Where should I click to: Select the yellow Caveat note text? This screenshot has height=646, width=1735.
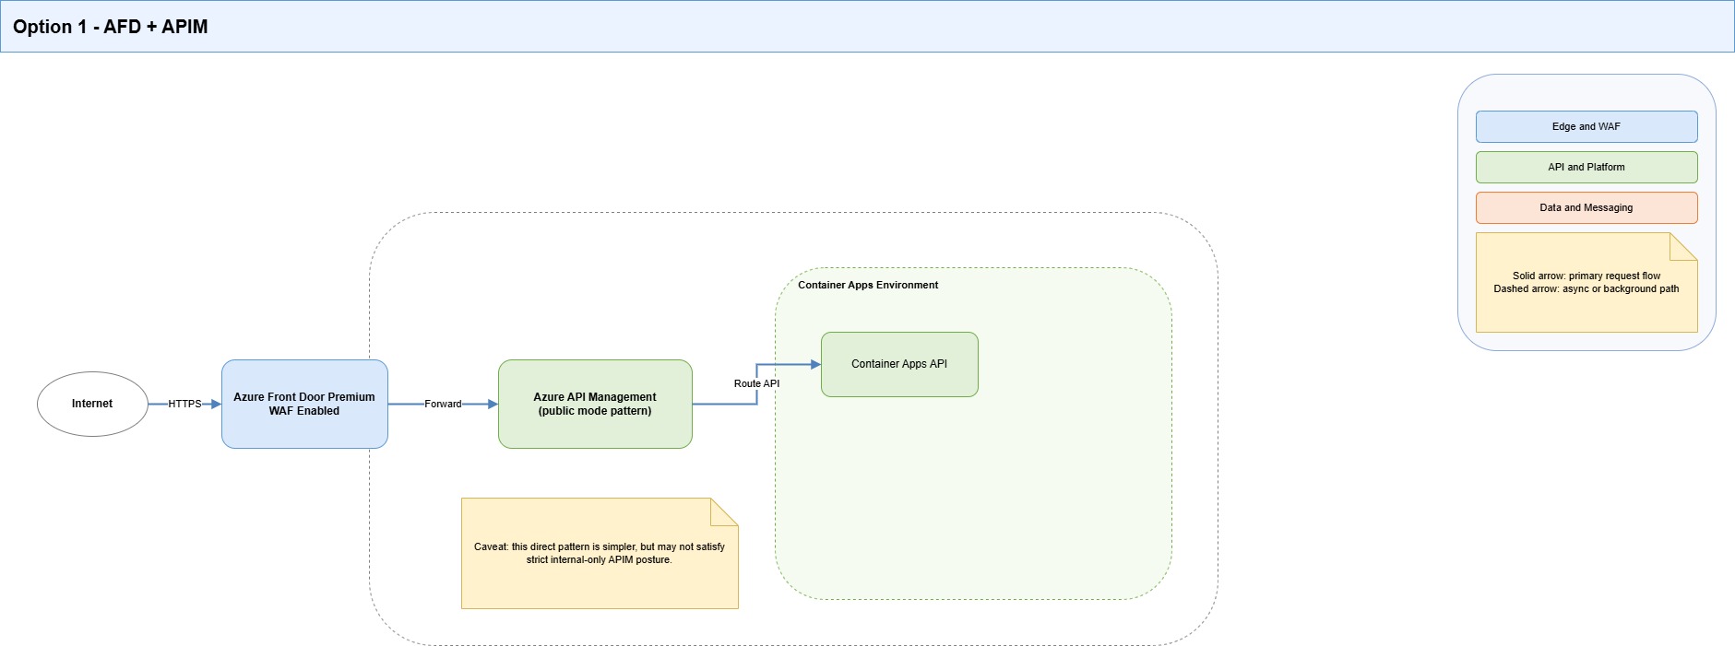click(x=600, y=553)
